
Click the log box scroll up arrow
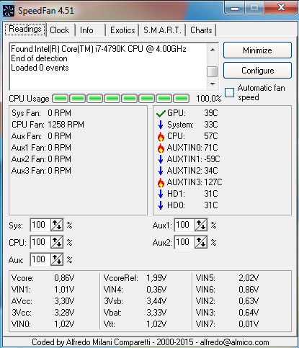[x=213, y=50]
